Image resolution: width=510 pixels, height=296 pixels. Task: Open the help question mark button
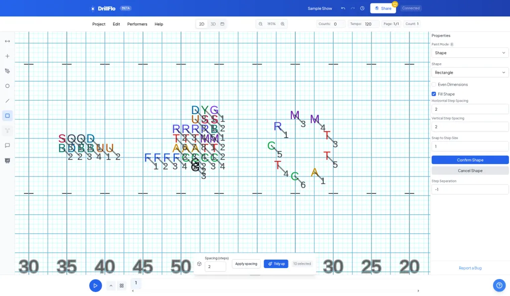pyautogui.click(x=499, y=285)
